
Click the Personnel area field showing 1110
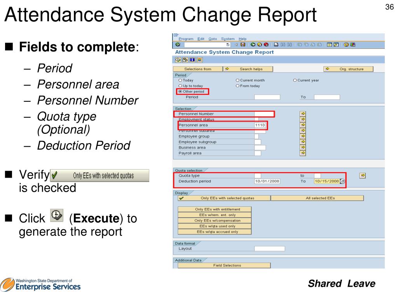pyautogui.click(x=260, y=125)
